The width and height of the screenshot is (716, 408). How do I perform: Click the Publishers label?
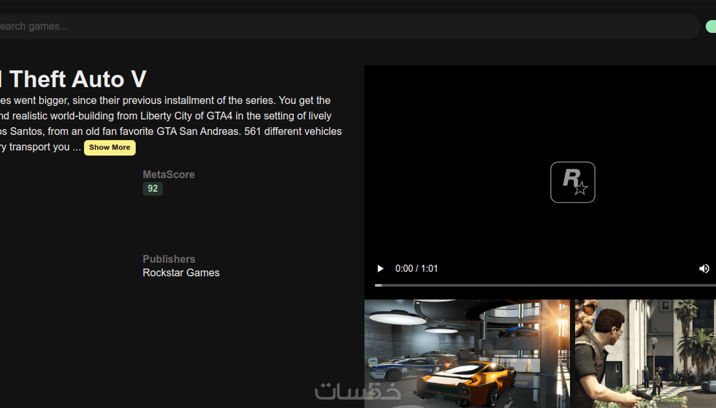pos(168,259)
